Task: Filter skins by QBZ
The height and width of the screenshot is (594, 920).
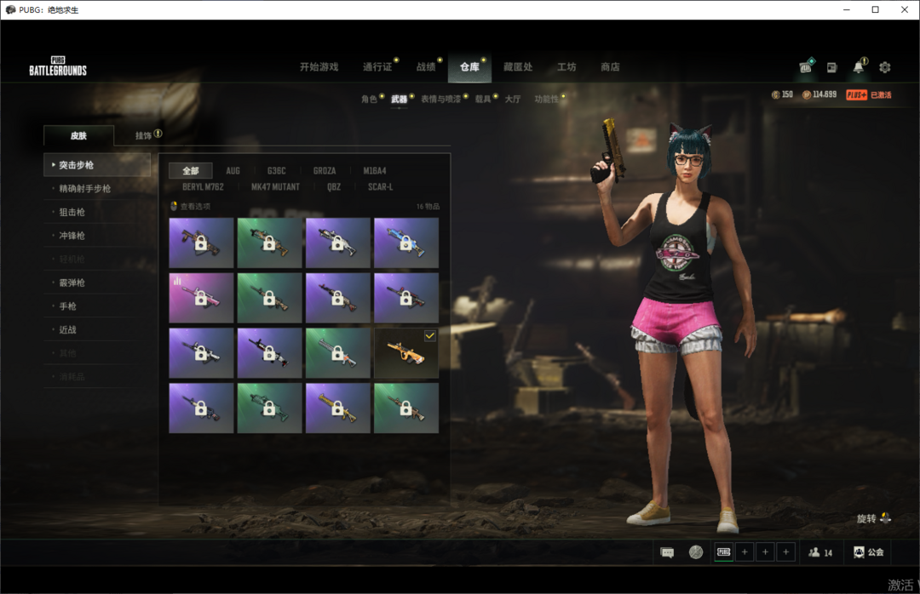Action: (x=334, y=187)
